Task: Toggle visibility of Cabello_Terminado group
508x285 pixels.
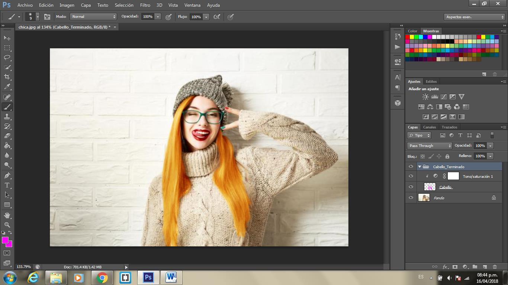Action: tap(411, 167)
